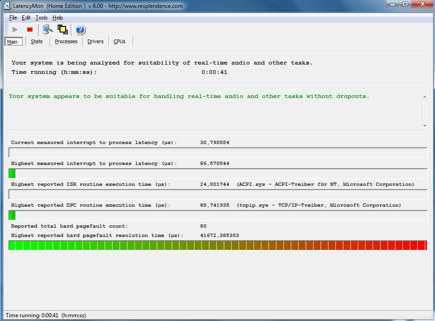Click the highest interrupt latency progress bar
This screenshot has height=321, width=435.
[218, 174]
